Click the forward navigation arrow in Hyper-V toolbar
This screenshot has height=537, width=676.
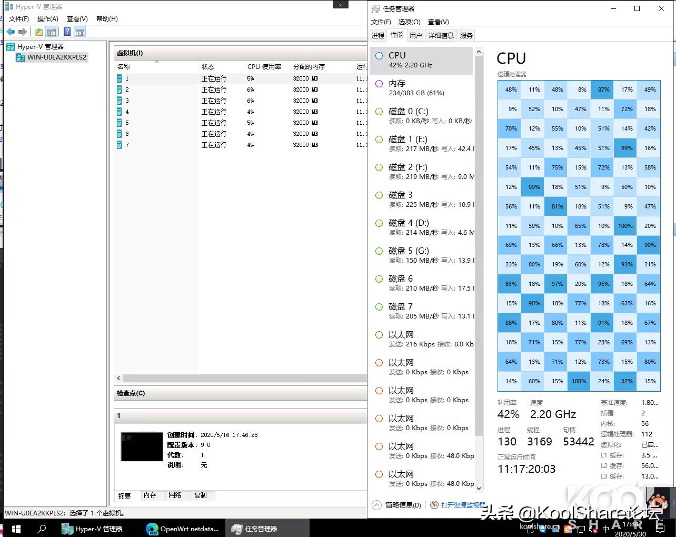(23, 31)
